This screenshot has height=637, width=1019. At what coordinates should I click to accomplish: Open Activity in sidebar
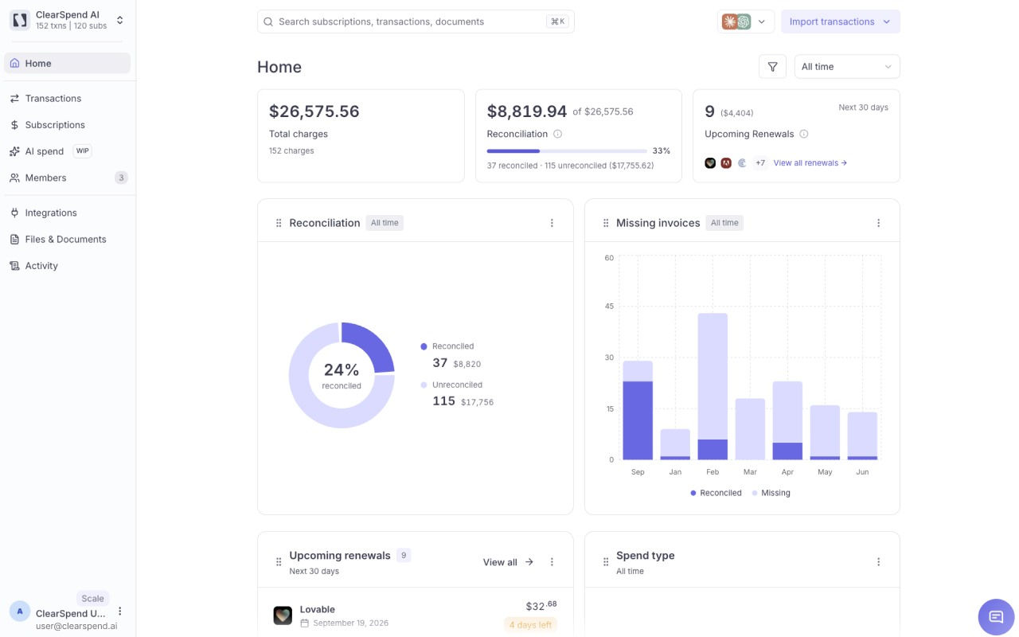(x=67, y=266)
